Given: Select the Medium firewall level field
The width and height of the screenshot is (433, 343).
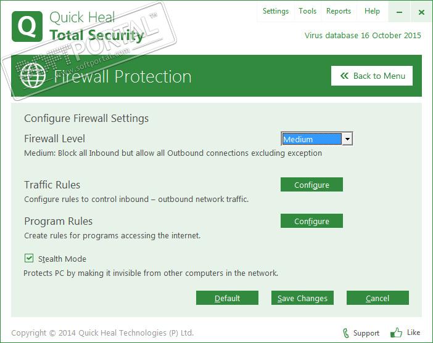Looking at the screenshot, I should (x=311, y=139).
